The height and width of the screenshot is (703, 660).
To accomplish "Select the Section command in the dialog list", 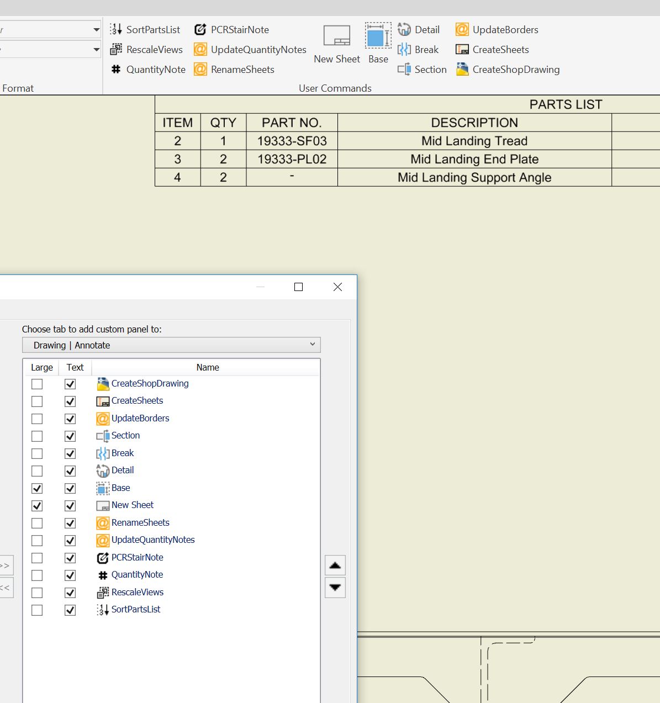I will 125,435.
